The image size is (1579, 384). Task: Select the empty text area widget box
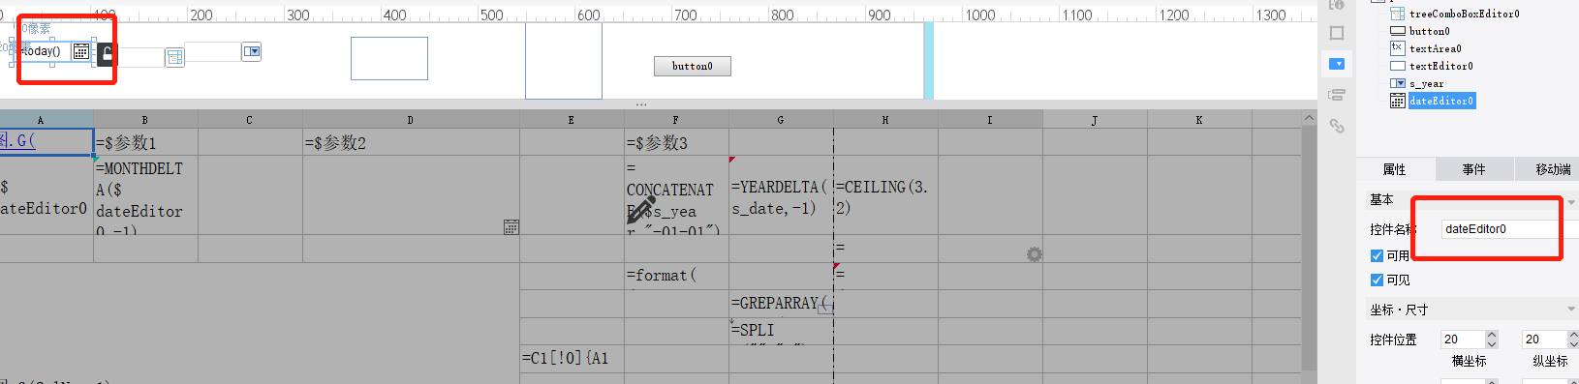[x=389, y=58]
